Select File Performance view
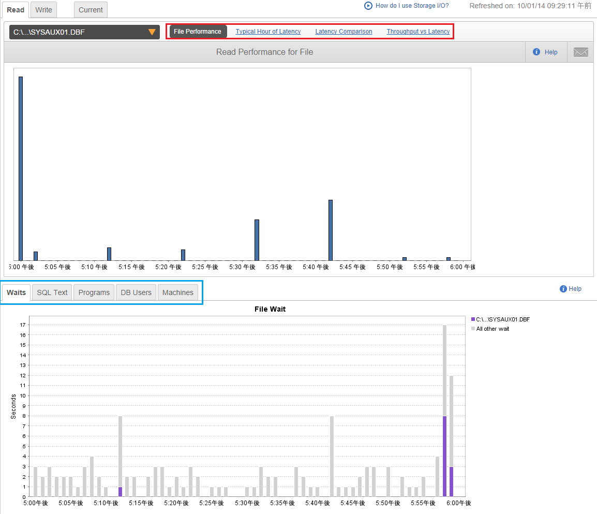Screen dimensions: 597x514 click(x=198, y=32)
